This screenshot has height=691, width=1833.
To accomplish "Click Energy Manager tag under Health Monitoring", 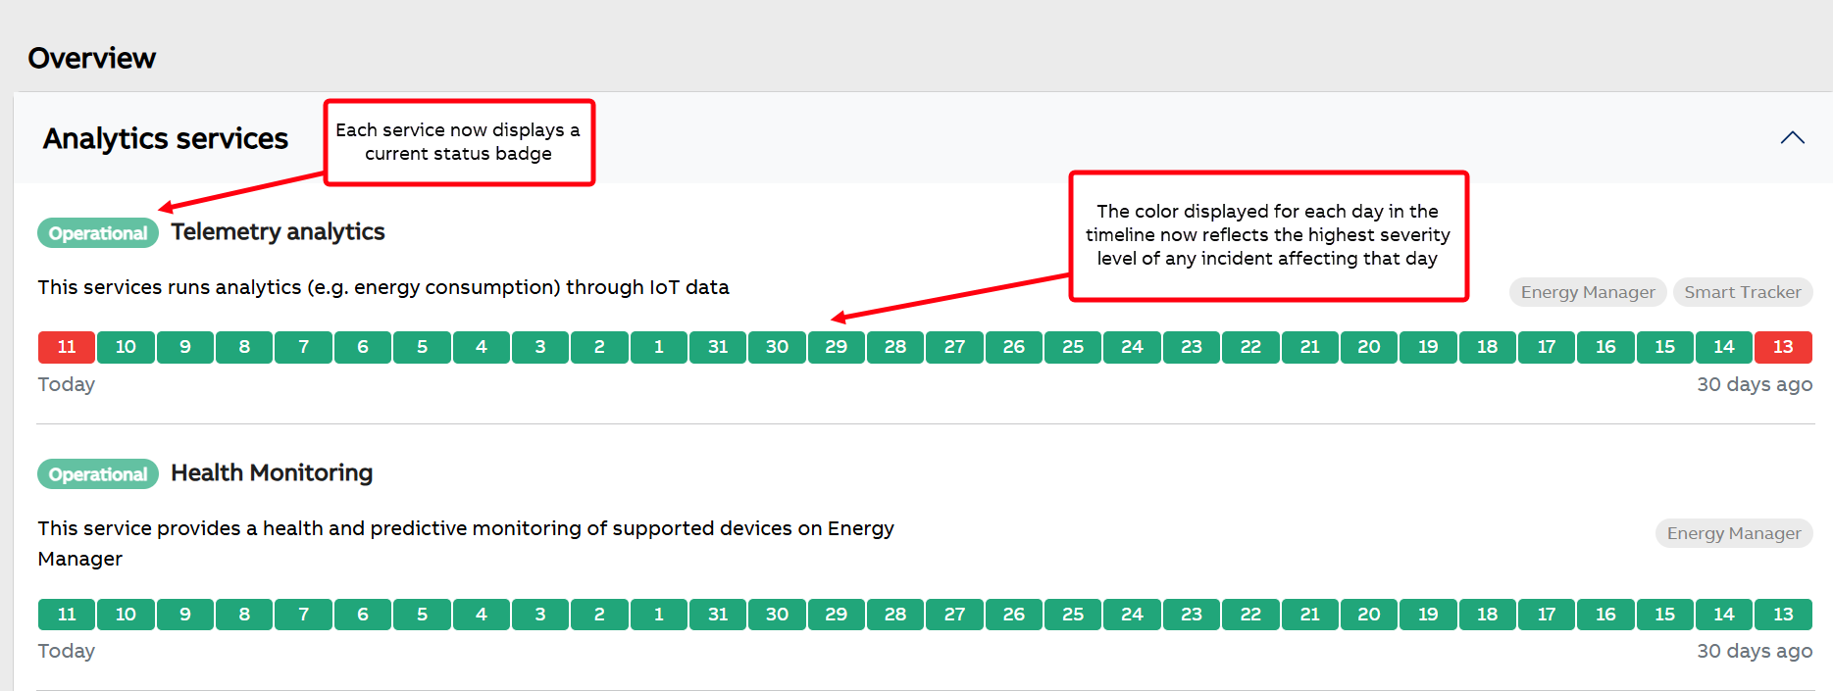I will click(x=1733, y=533).
